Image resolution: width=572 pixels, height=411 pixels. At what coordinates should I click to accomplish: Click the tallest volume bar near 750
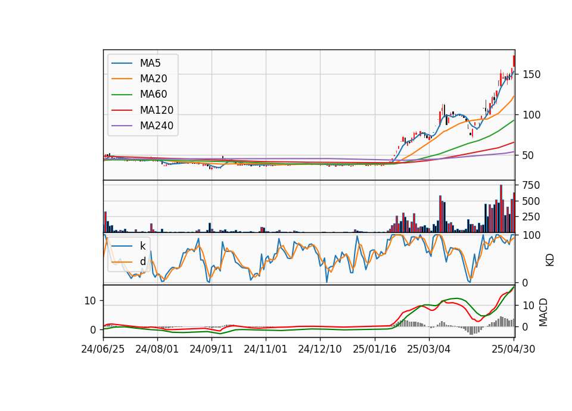[x=501, y=208]
